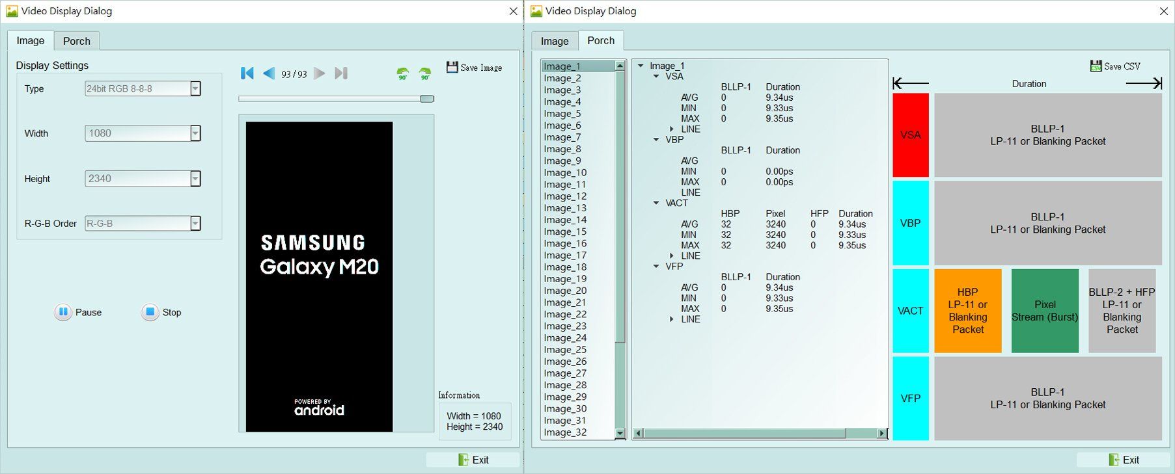Open the Width dropdown showing 1080

(x=195, y=133)
